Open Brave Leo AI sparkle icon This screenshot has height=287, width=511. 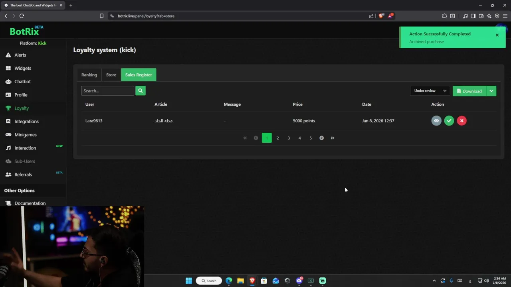tap(489, 16)
